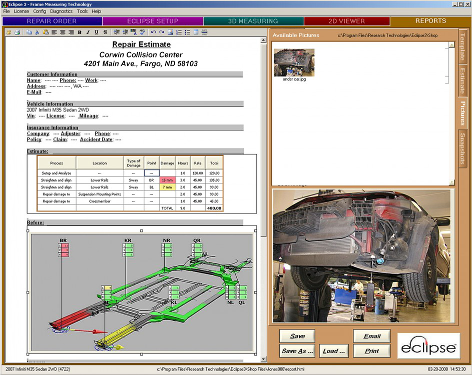Click the undo arrow icon
472x375 pixels.
(154, 32)
